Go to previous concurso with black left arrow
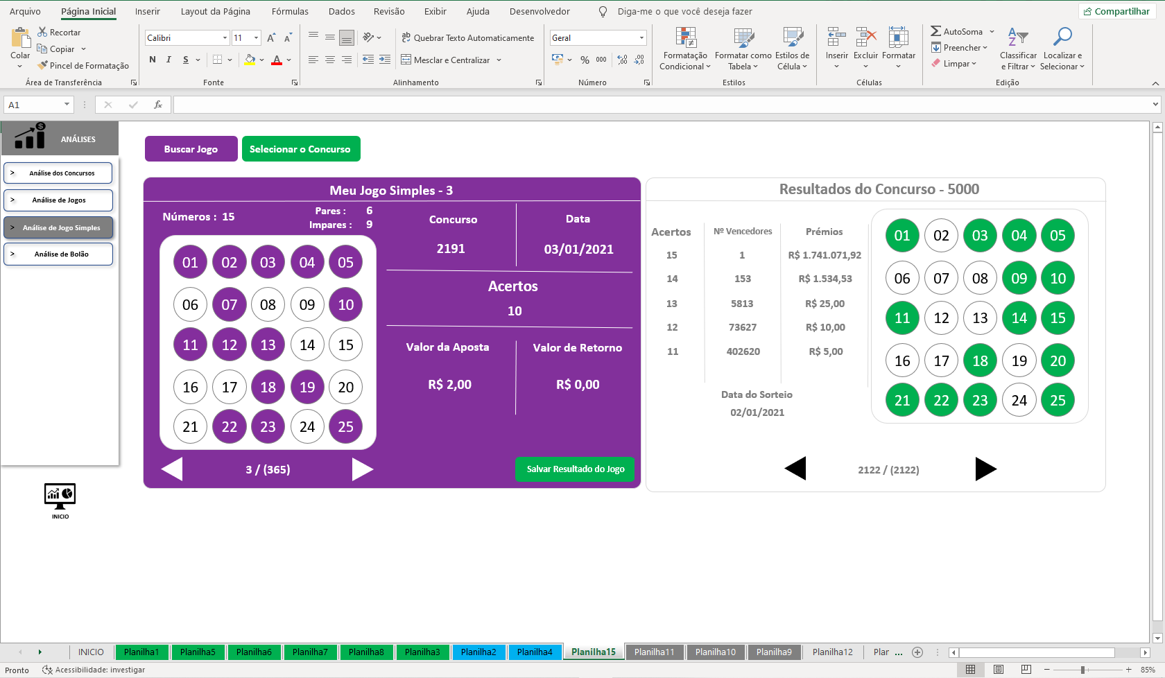1165x678 pixels. coord(795,469)
